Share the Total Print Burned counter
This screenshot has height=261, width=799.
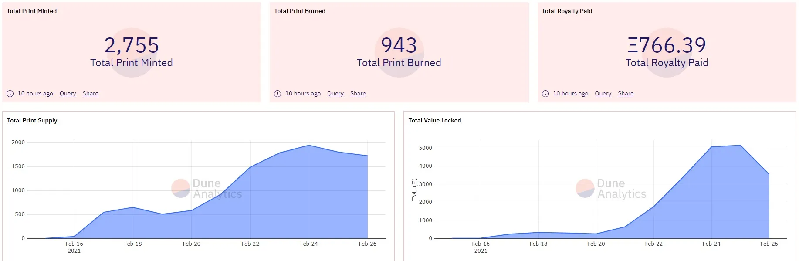point(358,94)
